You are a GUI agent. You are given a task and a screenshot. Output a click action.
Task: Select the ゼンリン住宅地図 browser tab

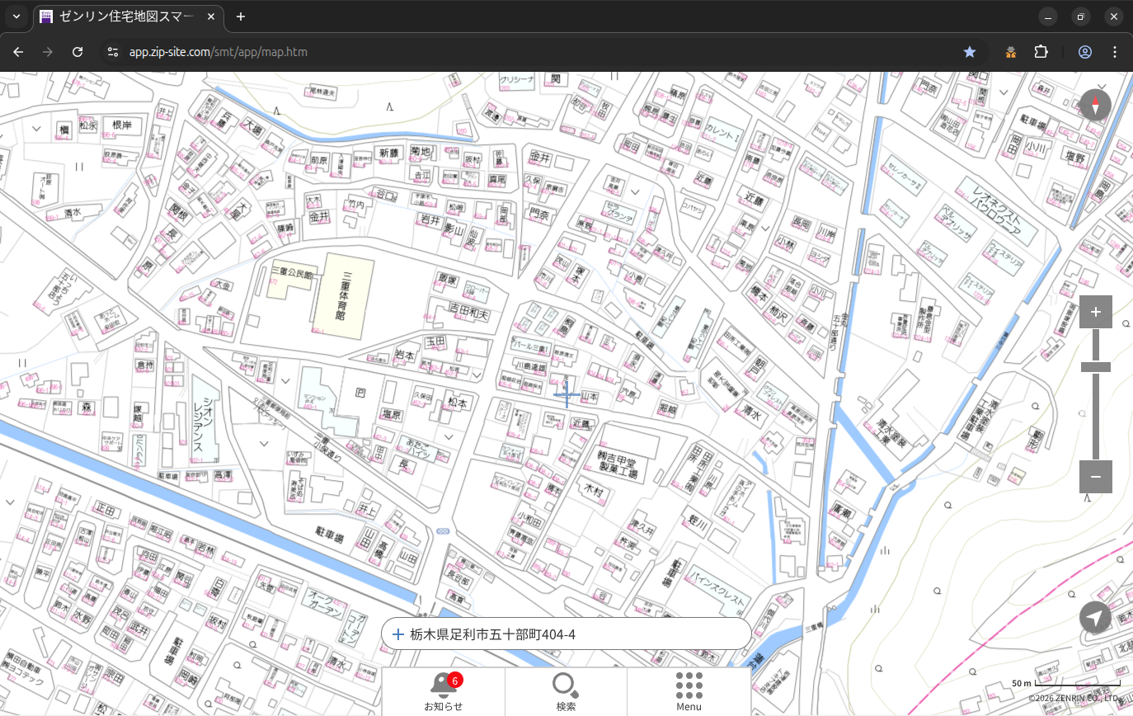tap(125, 16)
